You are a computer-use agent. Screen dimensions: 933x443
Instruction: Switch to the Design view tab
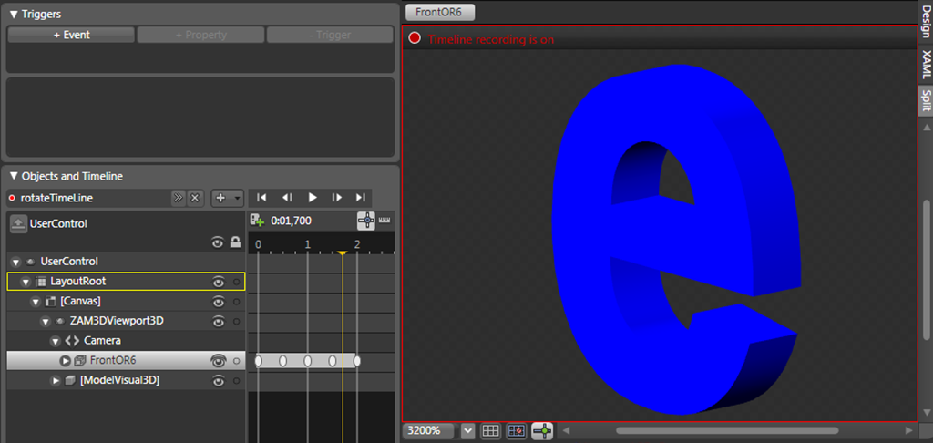point(926,23)
